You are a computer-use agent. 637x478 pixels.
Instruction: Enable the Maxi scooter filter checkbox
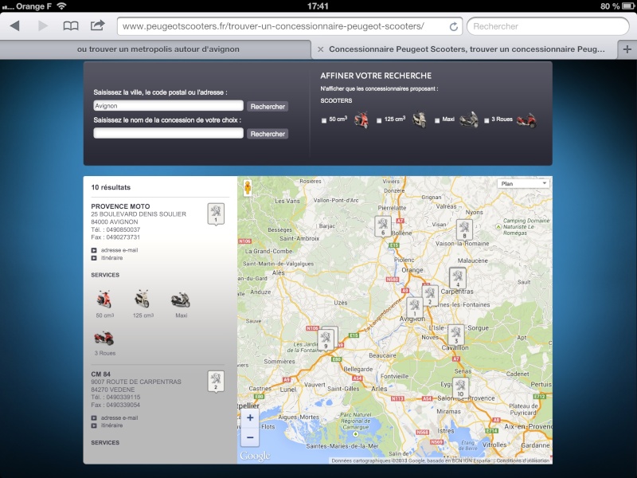point(437,120)
